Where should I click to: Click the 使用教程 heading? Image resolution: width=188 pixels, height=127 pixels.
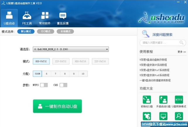point(146,52)
